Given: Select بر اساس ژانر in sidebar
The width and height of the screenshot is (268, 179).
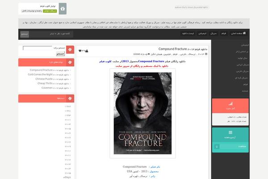Looking at the screenshot, I should (x=242, y=52).
